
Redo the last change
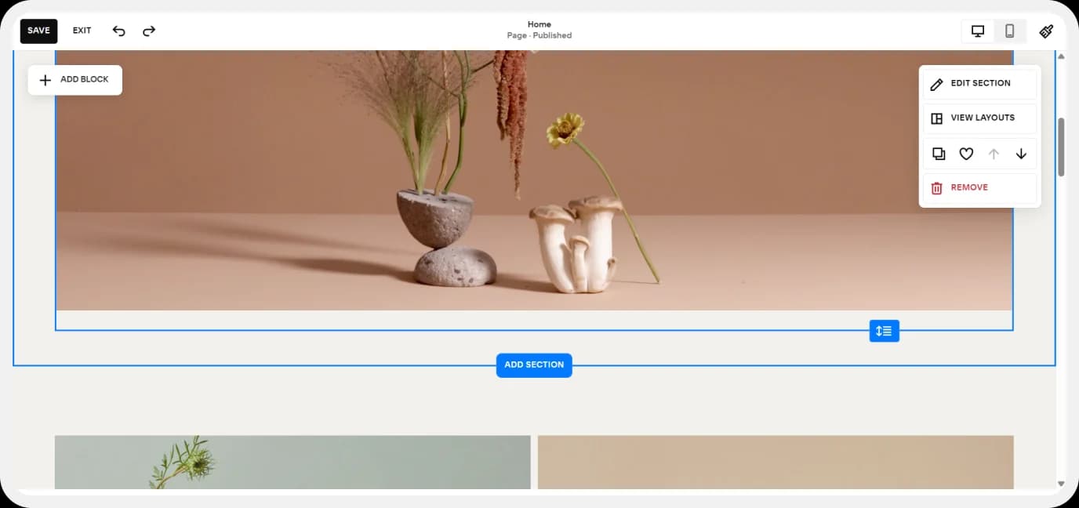tap(148, 31)
